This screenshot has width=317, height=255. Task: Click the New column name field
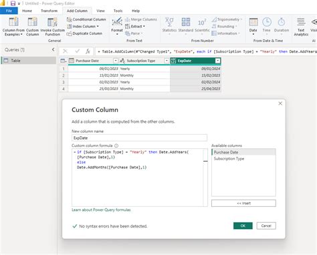tap(139, 138)
